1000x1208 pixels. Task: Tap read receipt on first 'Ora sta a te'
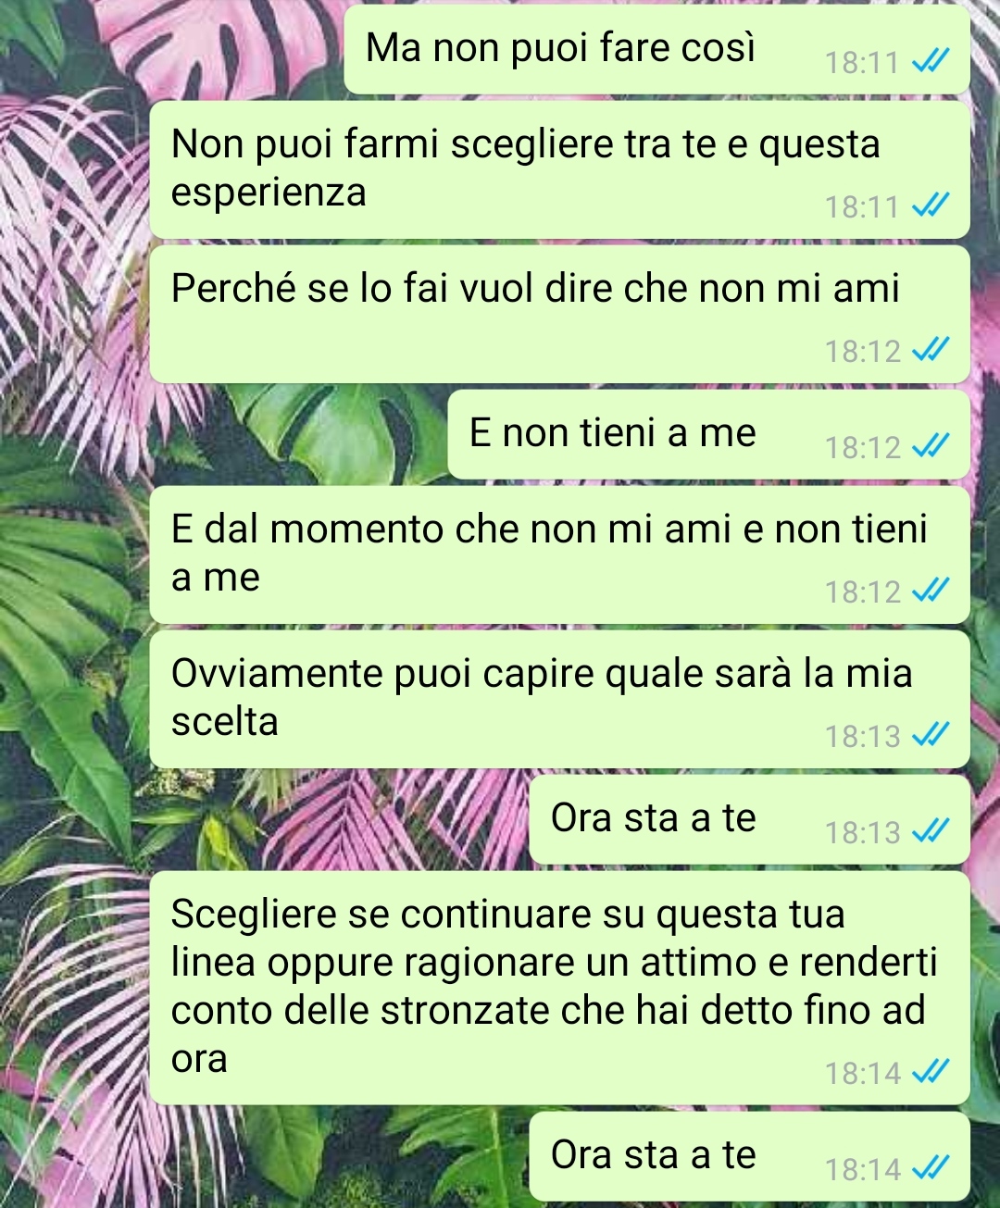[931, 832]
